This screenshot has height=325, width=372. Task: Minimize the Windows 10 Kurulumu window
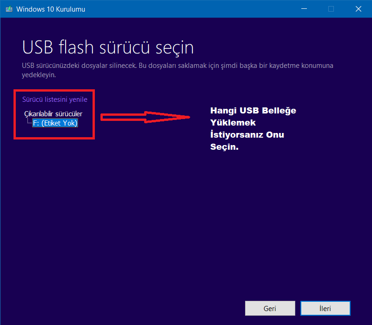click(x=304, y=9)
